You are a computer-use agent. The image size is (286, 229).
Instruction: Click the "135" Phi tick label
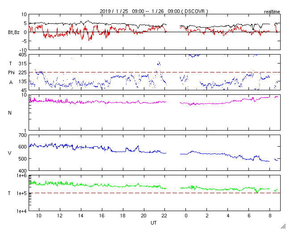click(x=23, y=81)
